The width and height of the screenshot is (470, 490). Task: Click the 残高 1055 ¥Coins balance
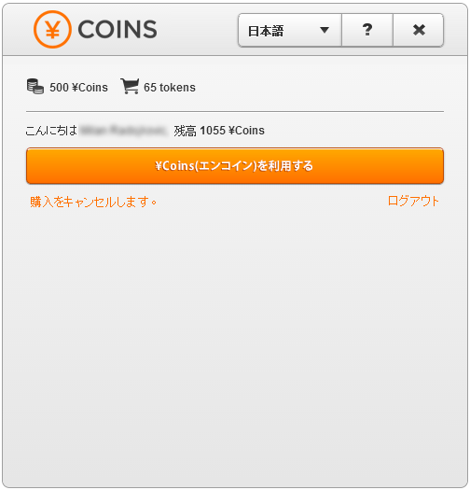(219, 131)
